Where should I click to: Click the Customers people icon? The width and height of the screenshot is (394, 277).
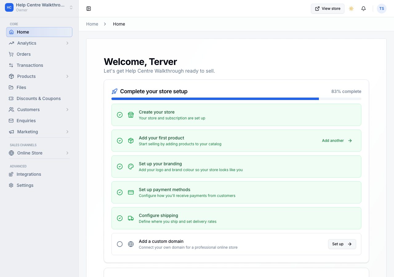click(11, 110)
